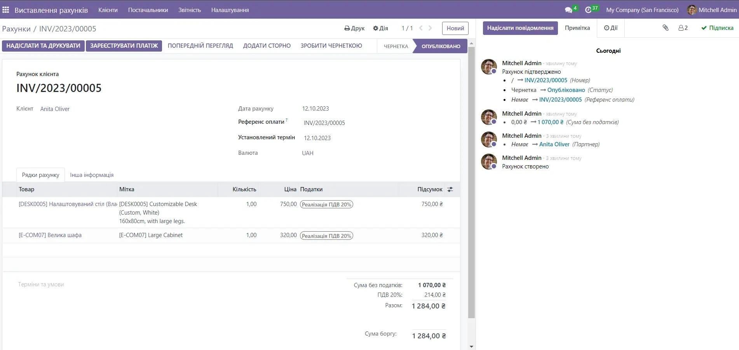This screenshot has height=350, width=739.
Task: Toggle the Підписка follow status
Action: [717, 28]
